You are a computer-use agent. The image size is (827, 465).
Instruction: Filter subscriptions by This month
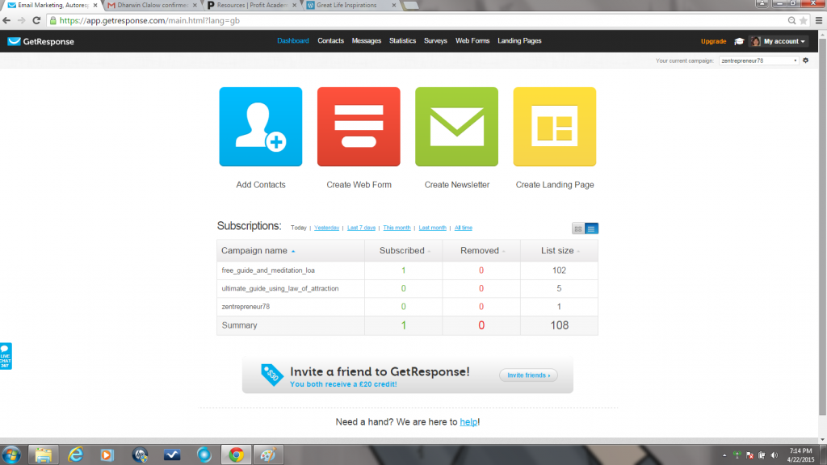pos(397,228)
